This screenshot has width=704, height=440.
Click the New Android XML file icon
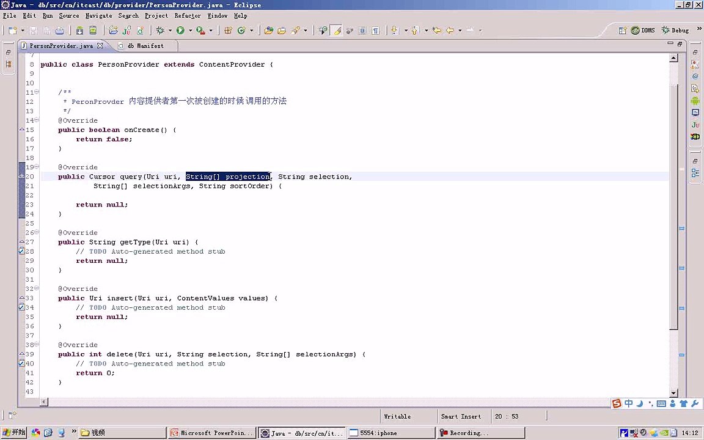coord(140,31)
